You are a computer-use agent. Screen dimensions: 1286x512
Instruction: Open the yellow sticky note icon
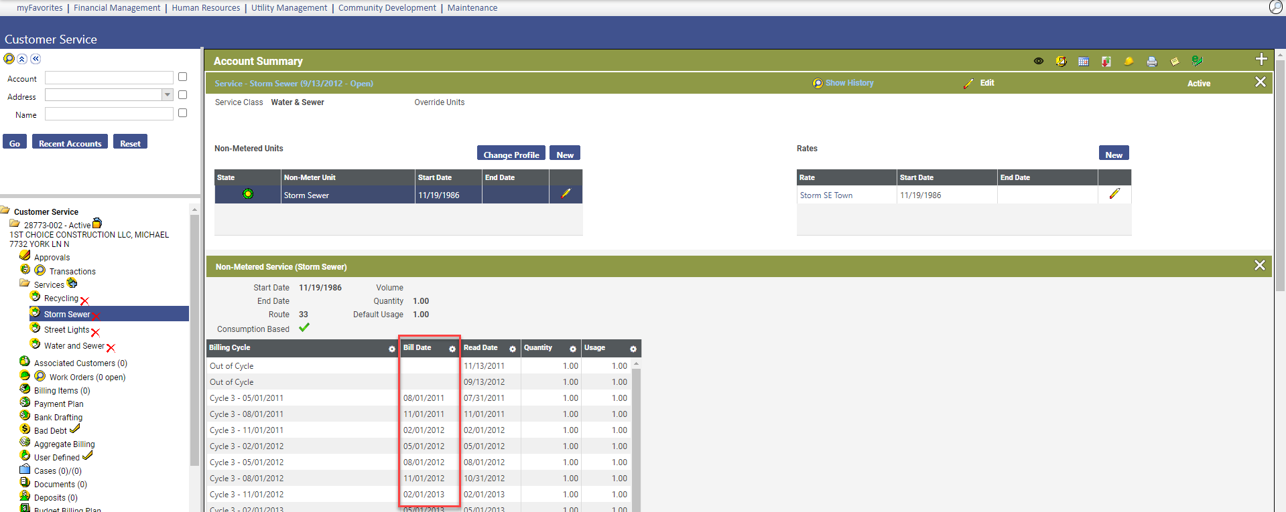click(x=1174, y=62)
